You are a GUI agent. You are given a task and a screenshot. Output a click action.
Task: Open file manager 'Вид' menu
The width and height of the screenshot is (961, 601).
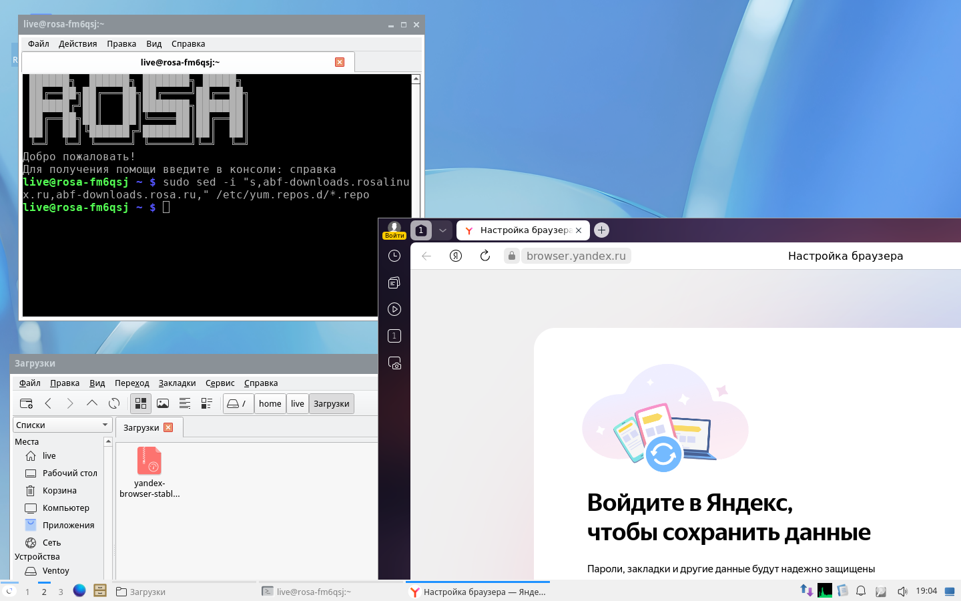[97, 383]
